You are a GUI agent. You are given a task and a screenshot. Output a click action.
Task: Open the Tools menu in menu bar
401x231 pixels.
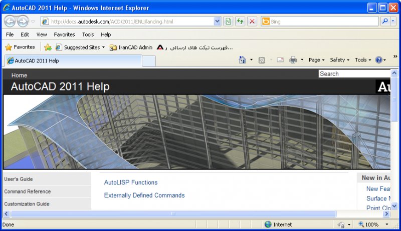(88, 34)
